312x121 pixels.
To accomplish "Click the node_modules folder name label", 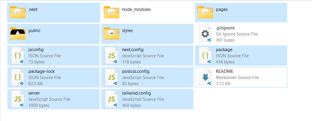I will tap(136, 9).
